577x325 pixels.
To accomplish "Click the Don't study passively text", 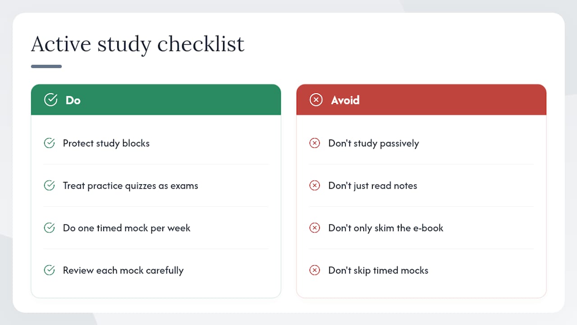I will [374, 144].
